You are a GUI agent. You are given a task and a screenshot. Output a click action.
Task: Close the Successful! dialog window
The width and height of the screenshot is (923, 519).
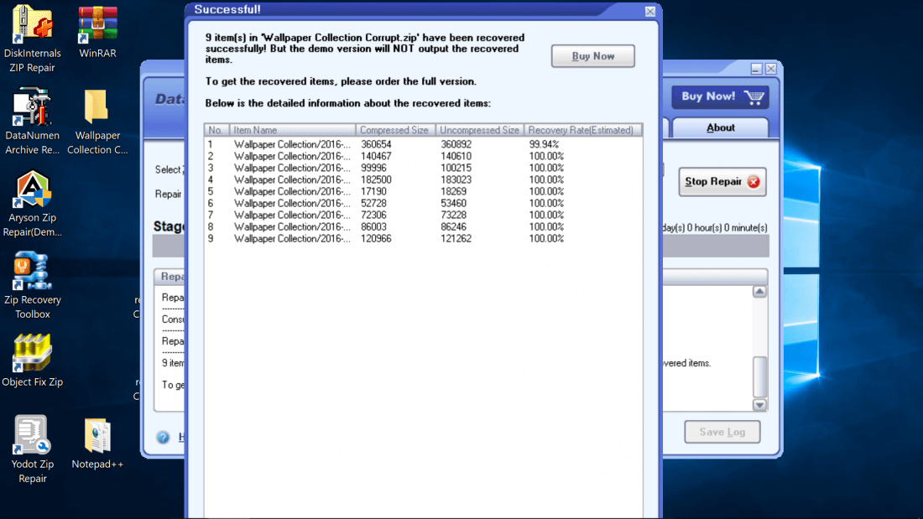coord(650,11)
